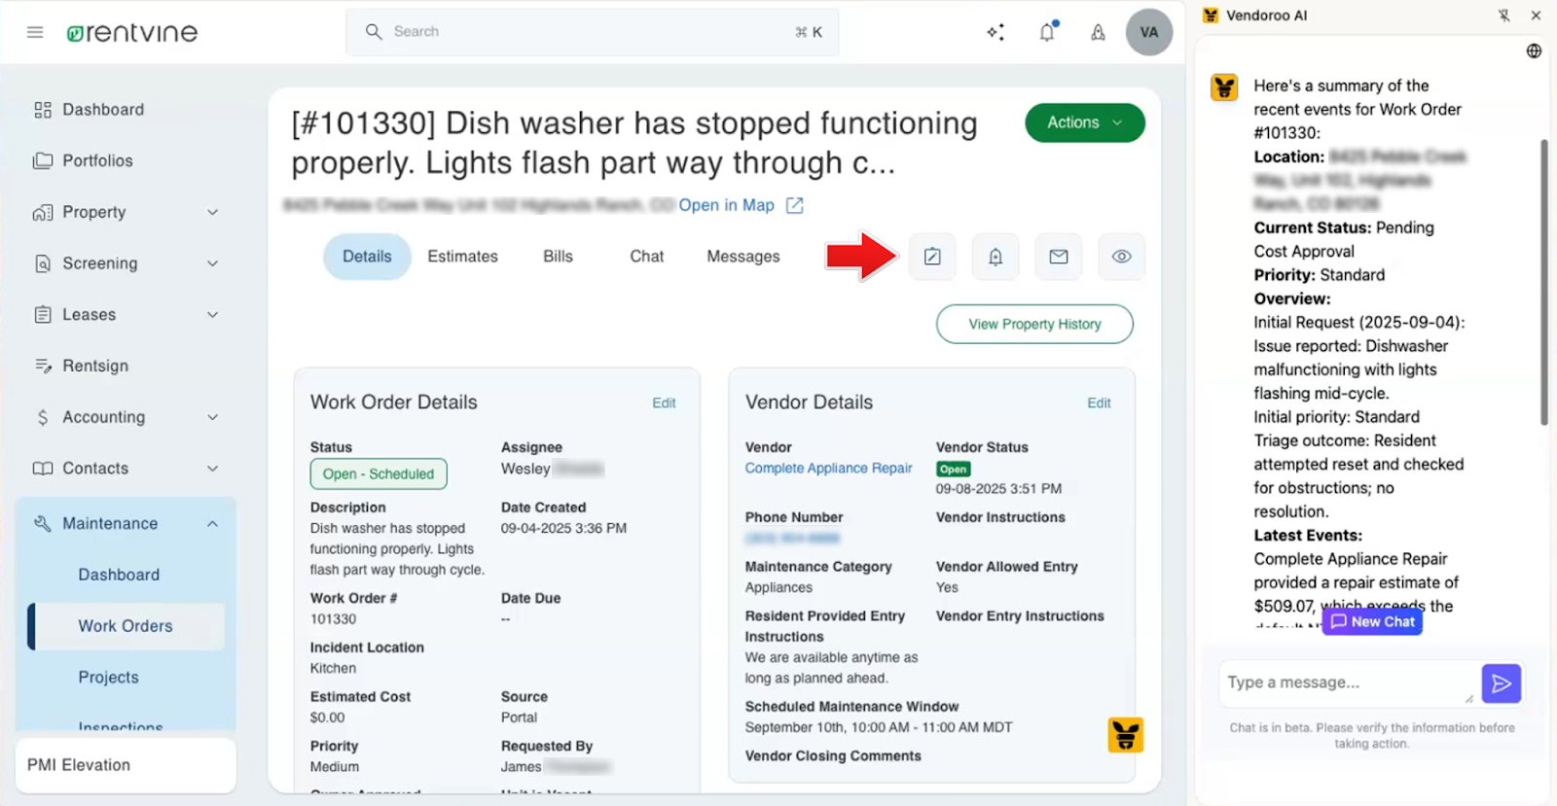Image resolution: width=1557 pixels, height=806 pixels.
Task: Click the checklist icon beside the red arrow
Action: tap(932, 257)
